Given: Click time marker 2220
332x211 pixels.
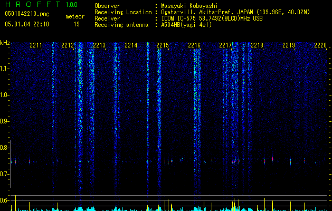Looking at the screenshot, I should [320, 45].
